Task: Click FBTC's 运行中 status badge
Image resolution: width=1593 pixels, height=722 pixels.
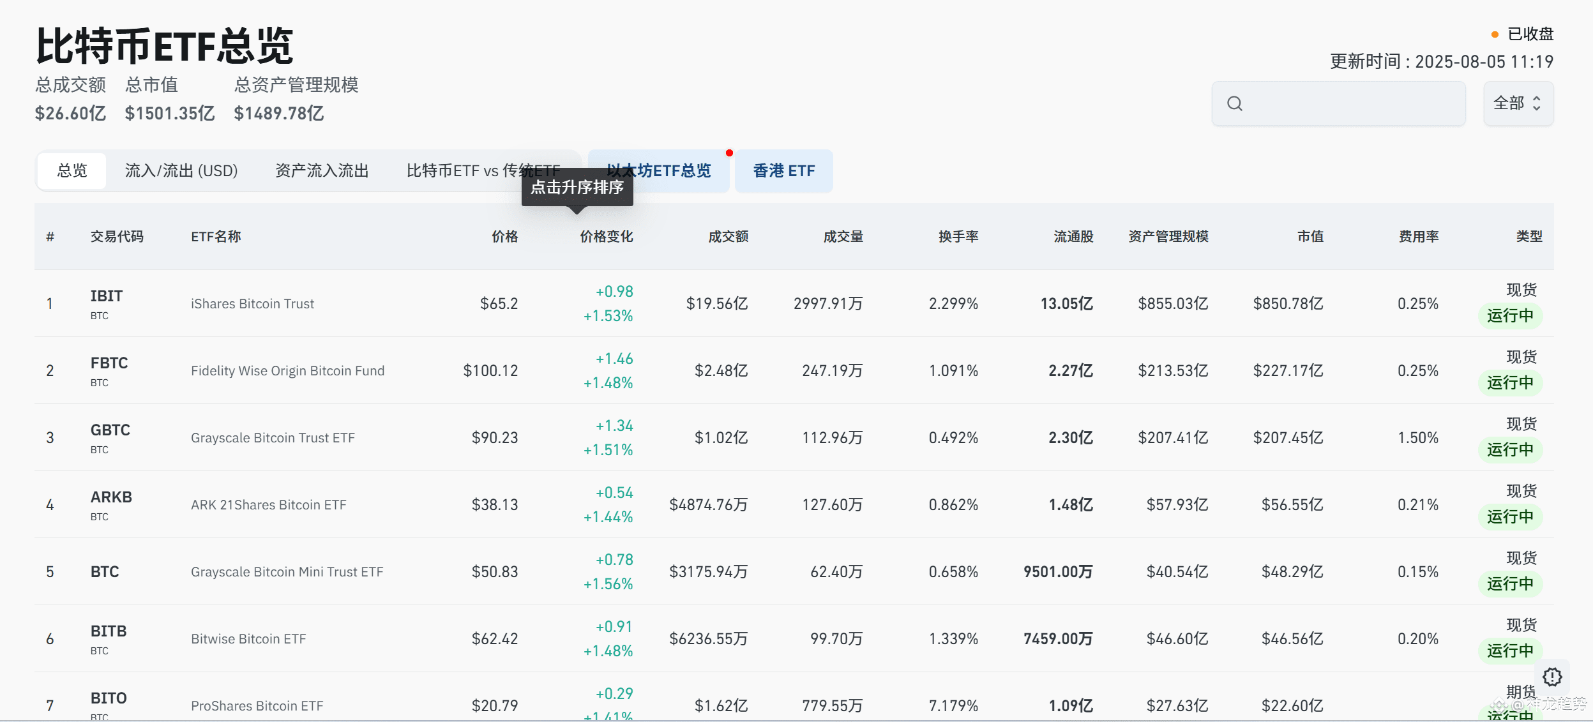Action: tap(1510, 383)
